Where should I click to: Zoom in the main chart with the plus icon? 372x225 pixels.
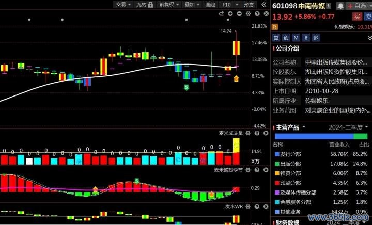(230, 14)
